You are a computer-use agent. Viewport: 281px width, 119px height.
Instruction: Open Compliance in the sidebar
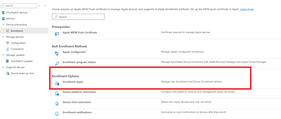tap(17, 49)
